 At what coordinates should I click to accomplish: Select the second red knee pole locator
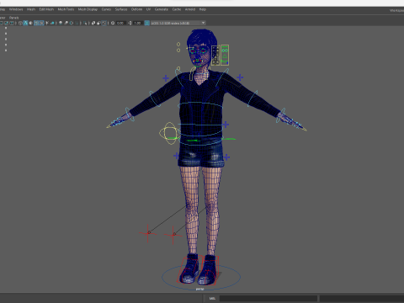tap(173, 235)
